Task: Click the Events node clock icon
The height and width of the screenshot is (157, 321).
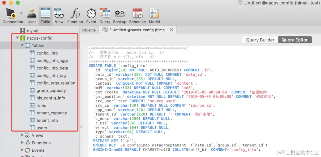Action: pyautogui.click(x=27, y=150)
